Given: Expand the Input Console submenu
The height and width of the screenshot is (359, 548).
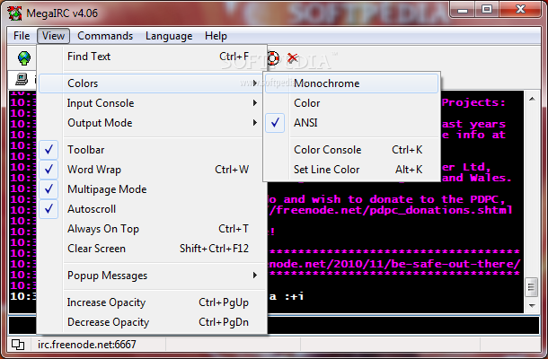Looking at the screenshot, I should pos(153,103).
